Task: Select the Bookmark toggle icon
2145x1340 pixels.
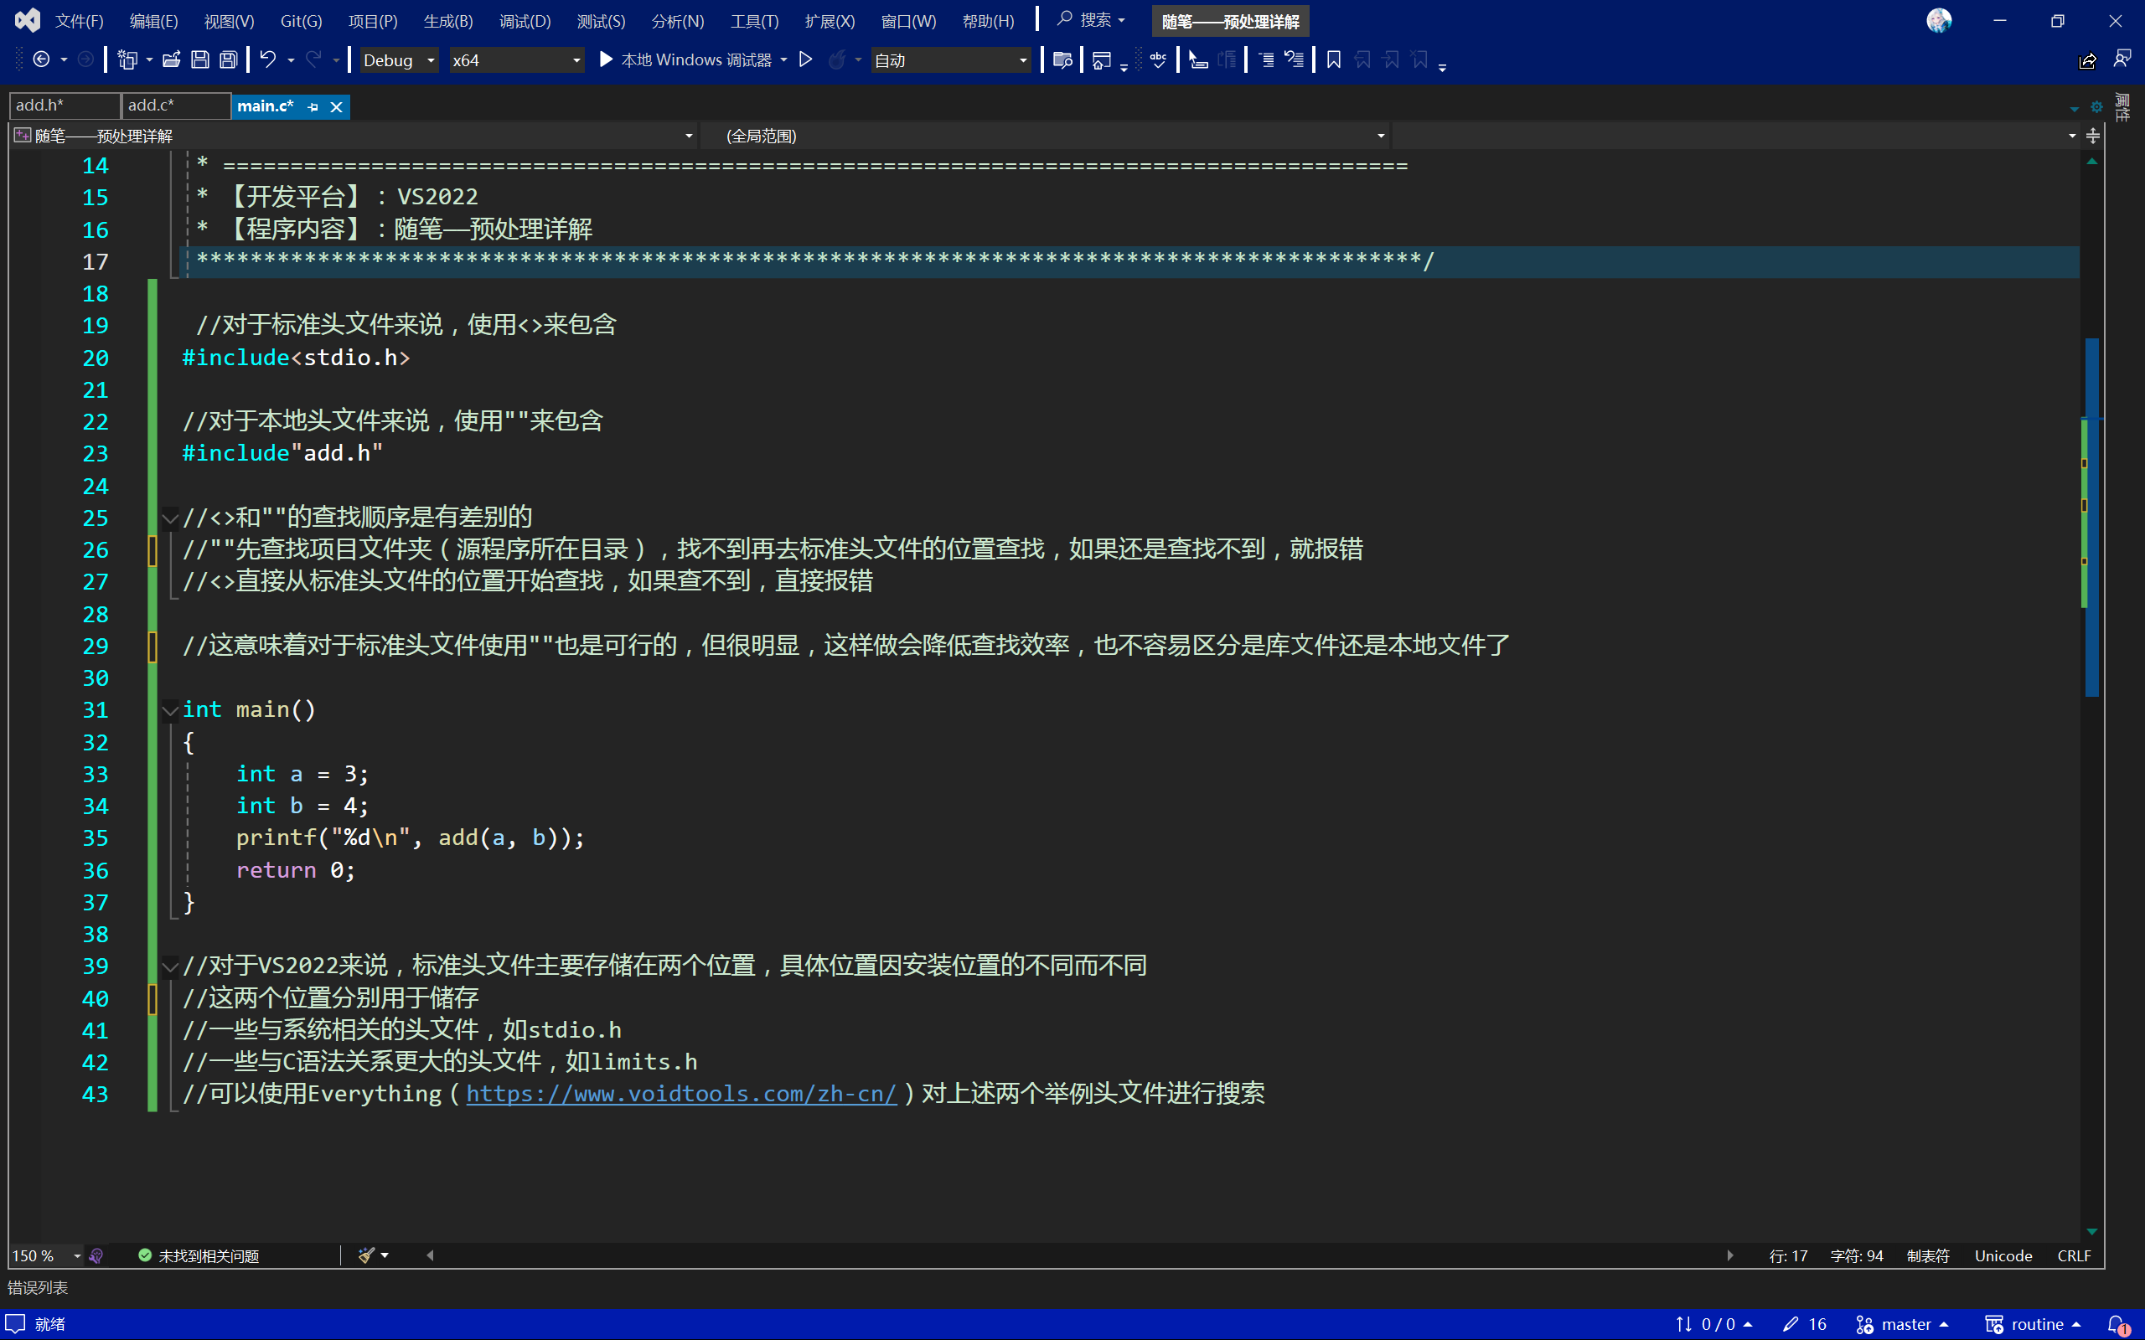Action: [x=1331, y=59]
